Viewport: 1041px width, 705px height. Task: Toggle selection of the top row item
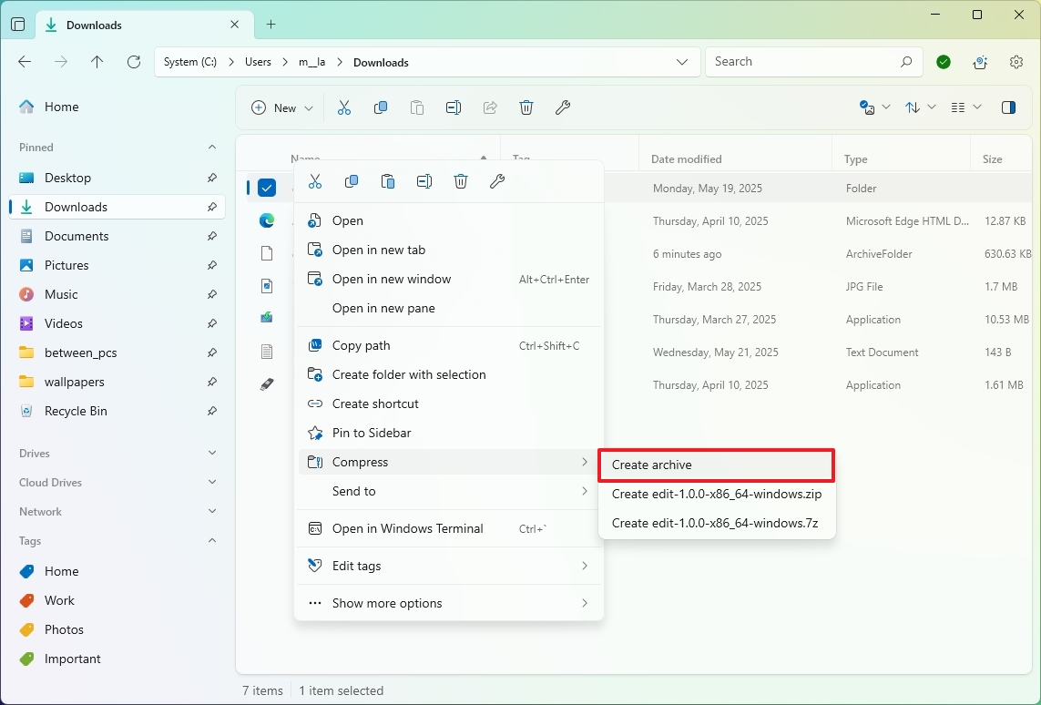(x=266, y=188)
